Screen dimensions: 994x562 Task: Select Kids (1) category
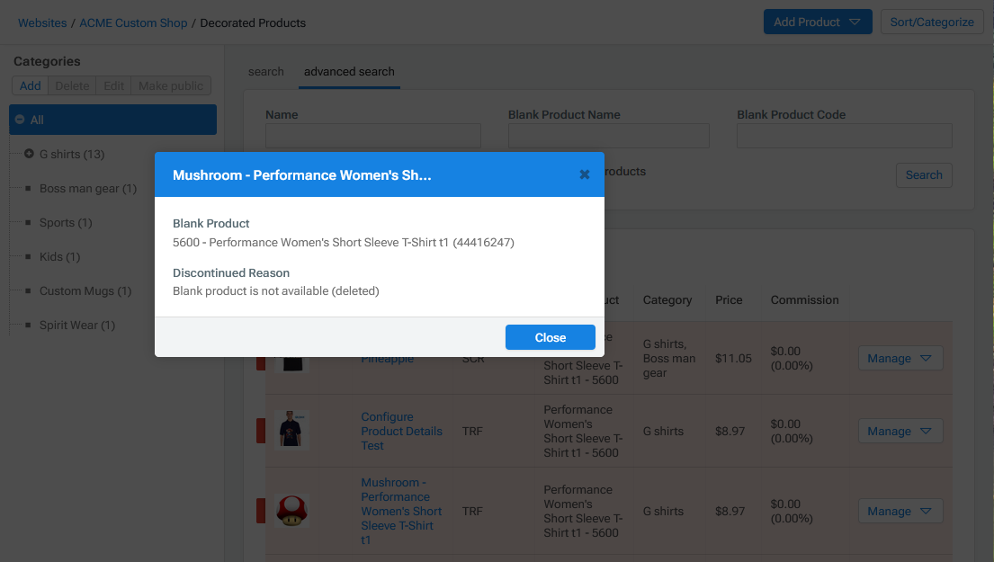(59, 256)
